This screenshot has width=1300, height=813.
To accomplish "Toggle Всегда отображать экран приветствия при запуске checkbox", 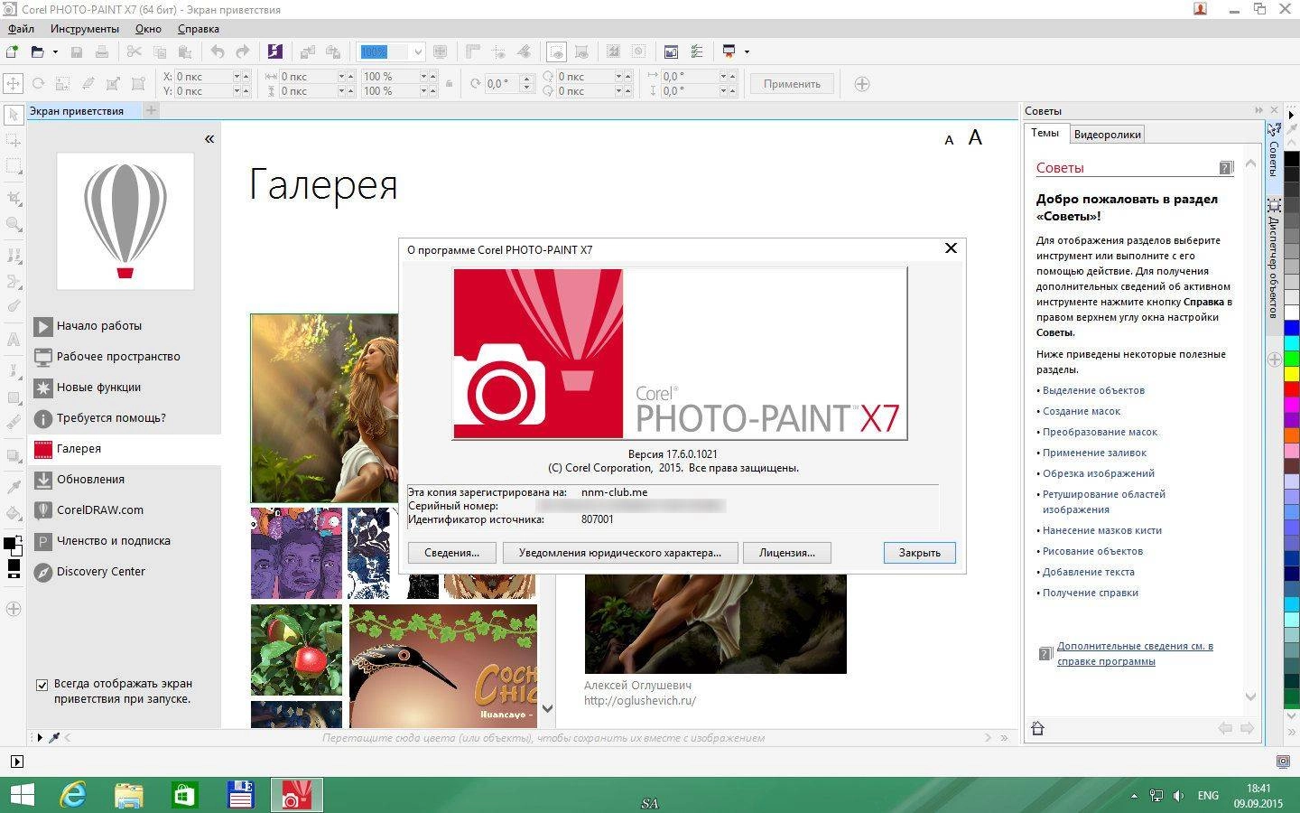I will 42,685.
